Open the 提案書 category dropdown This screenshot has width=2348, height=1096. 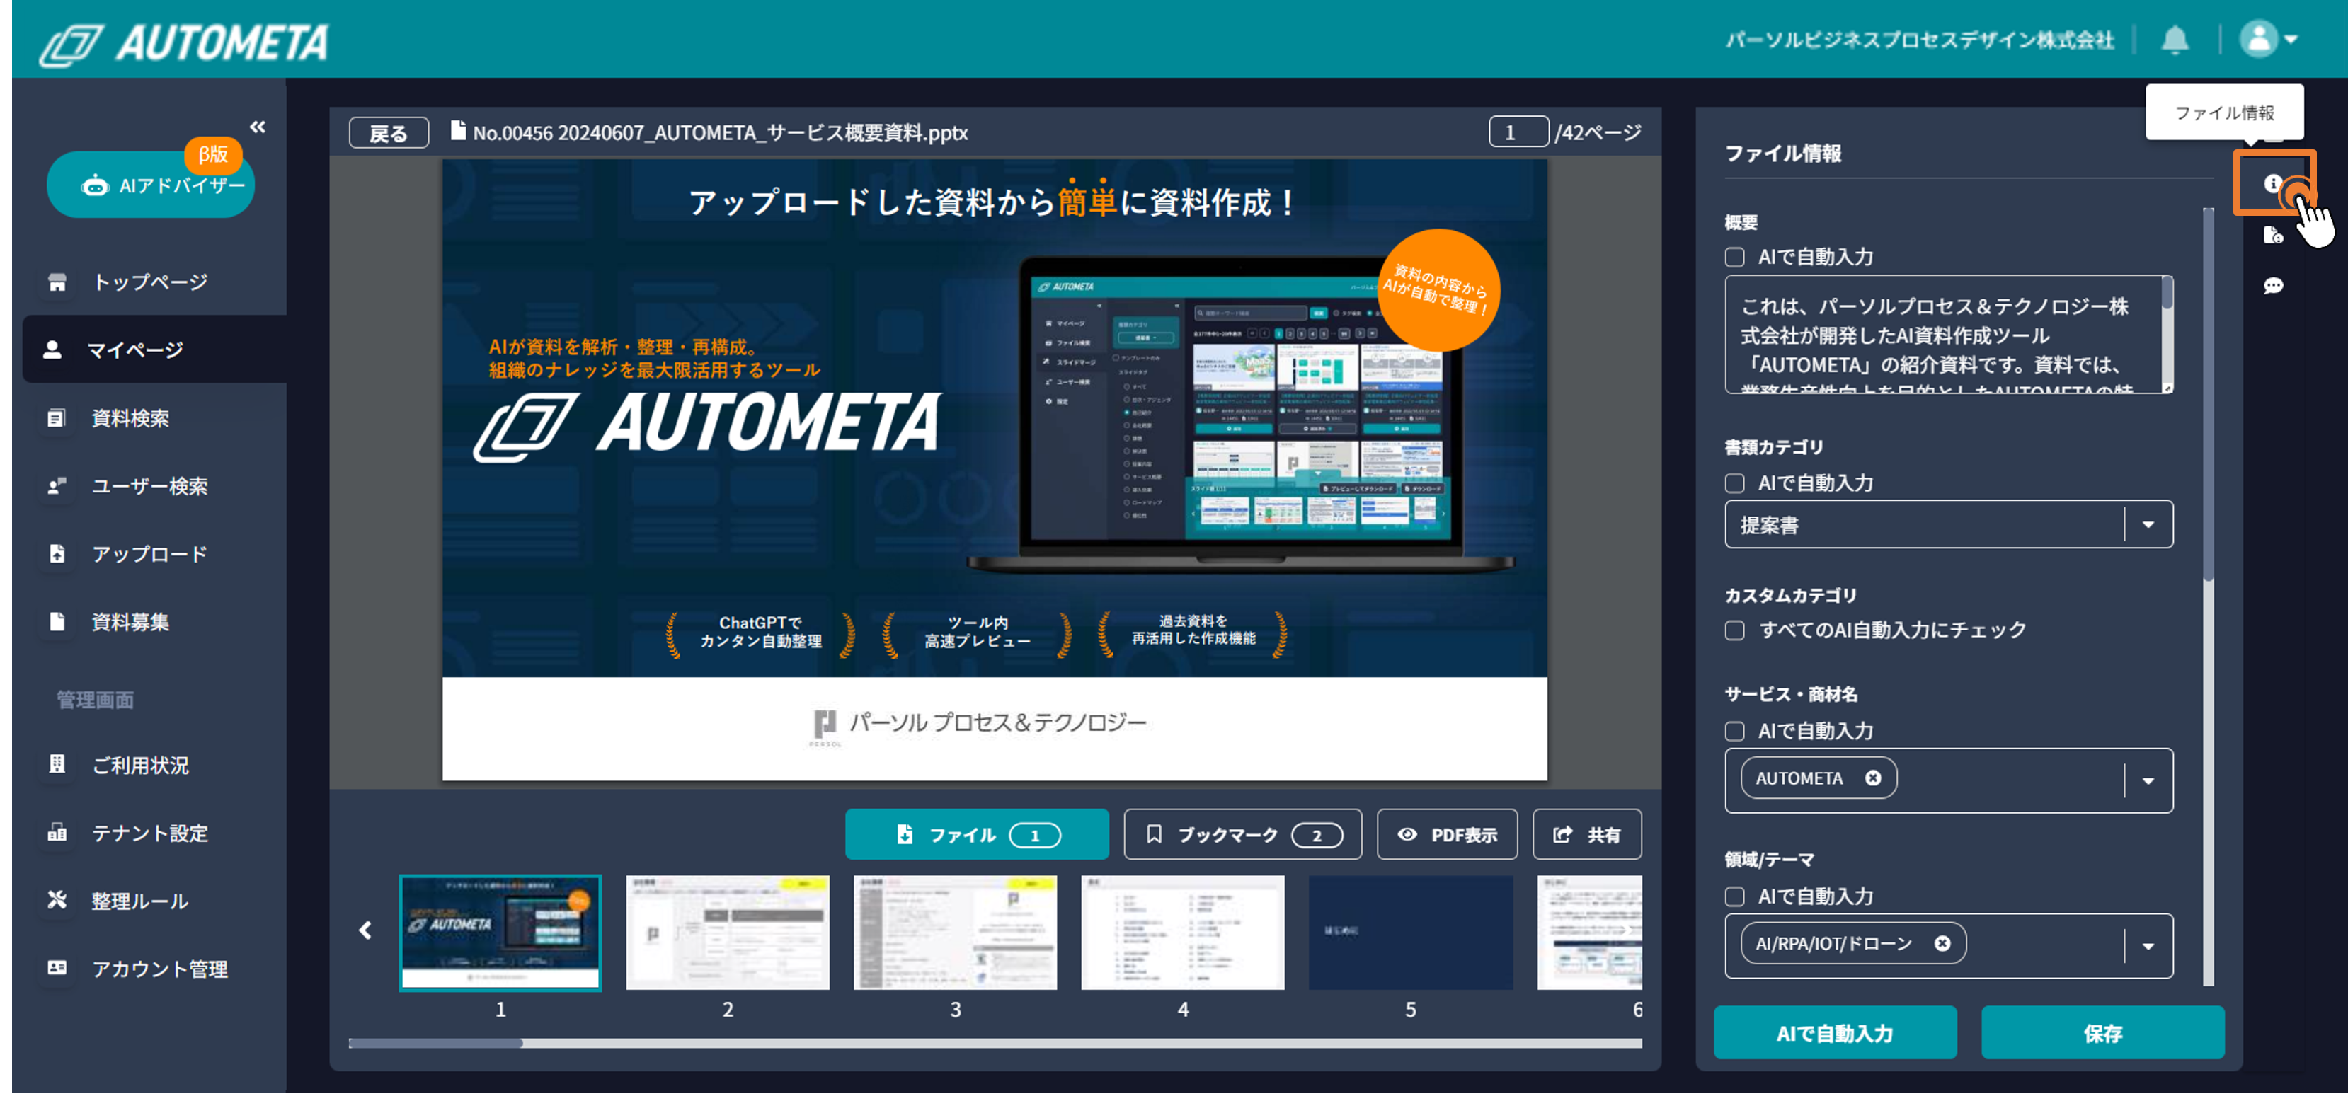pyautogui.click(x=1949, y=525)
